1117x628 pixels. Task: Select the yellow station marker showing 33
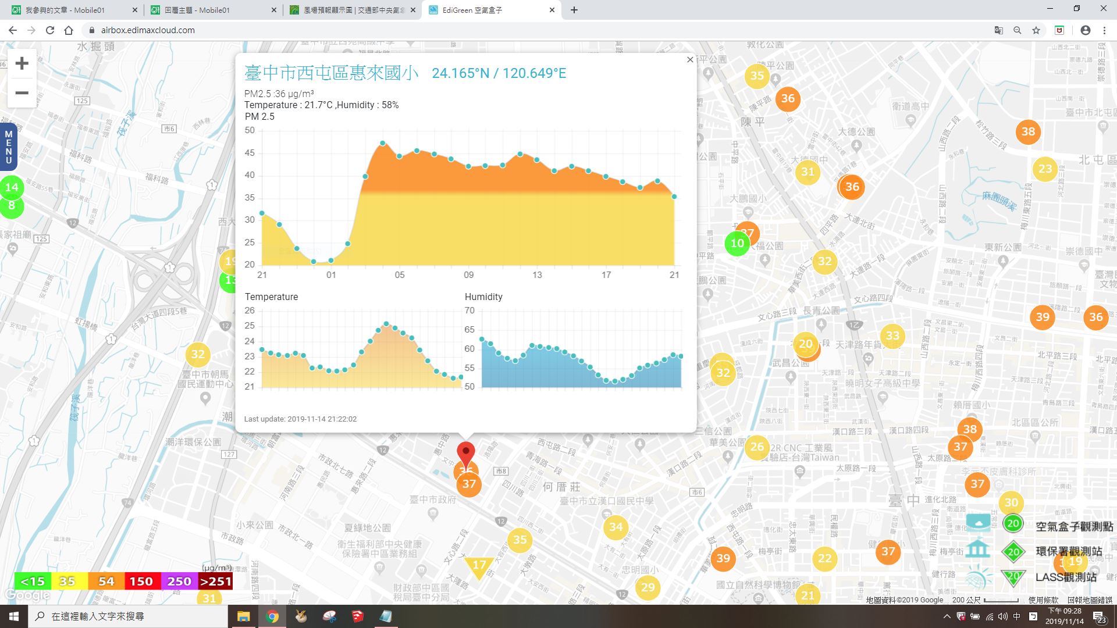tap(892, 336)
